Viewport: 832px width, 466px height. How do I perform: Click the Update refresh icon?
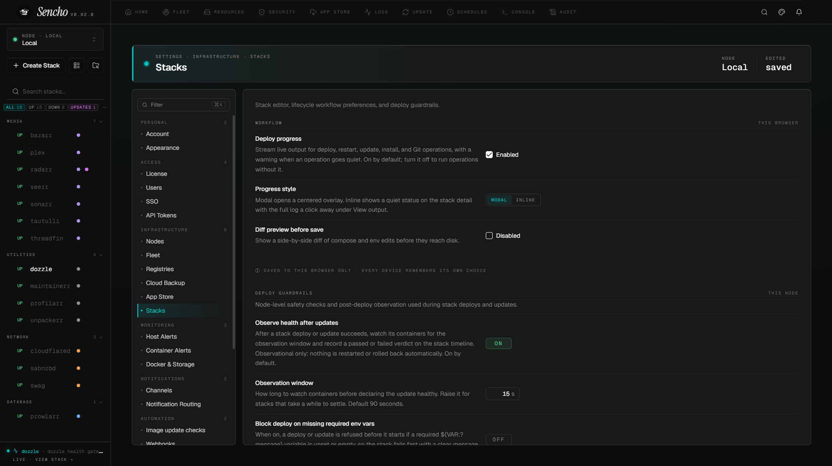tap(406, 12)
